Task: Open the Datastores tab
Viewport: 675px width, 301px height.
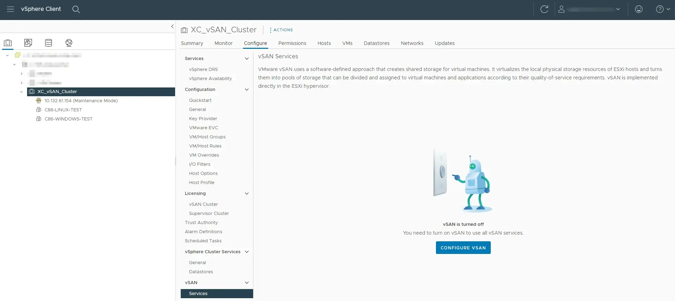Action: (x=377, y=43)
